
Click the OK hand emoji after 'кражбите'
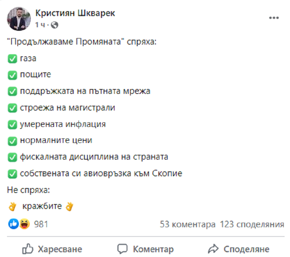69,207
